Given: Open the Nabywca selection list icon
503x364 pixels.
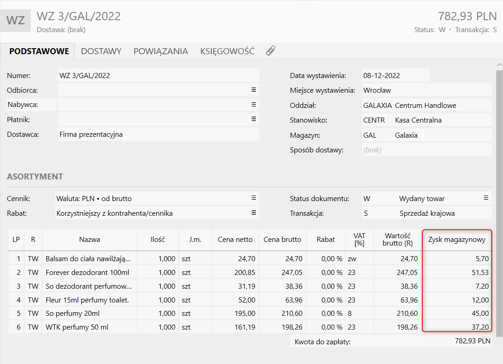Looking at the screenshot, I should point(254,105).
